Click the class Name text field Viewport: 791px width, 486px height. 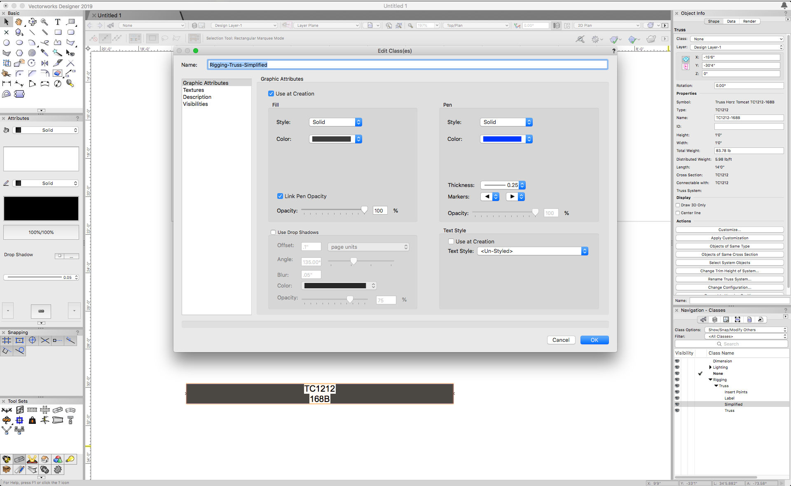tap(407, 65)
